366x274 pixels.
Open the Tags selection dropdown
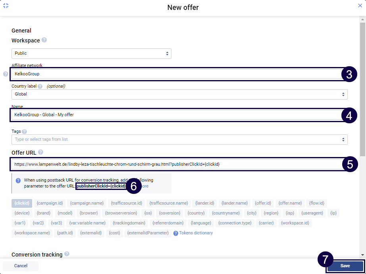coord(179,140)
